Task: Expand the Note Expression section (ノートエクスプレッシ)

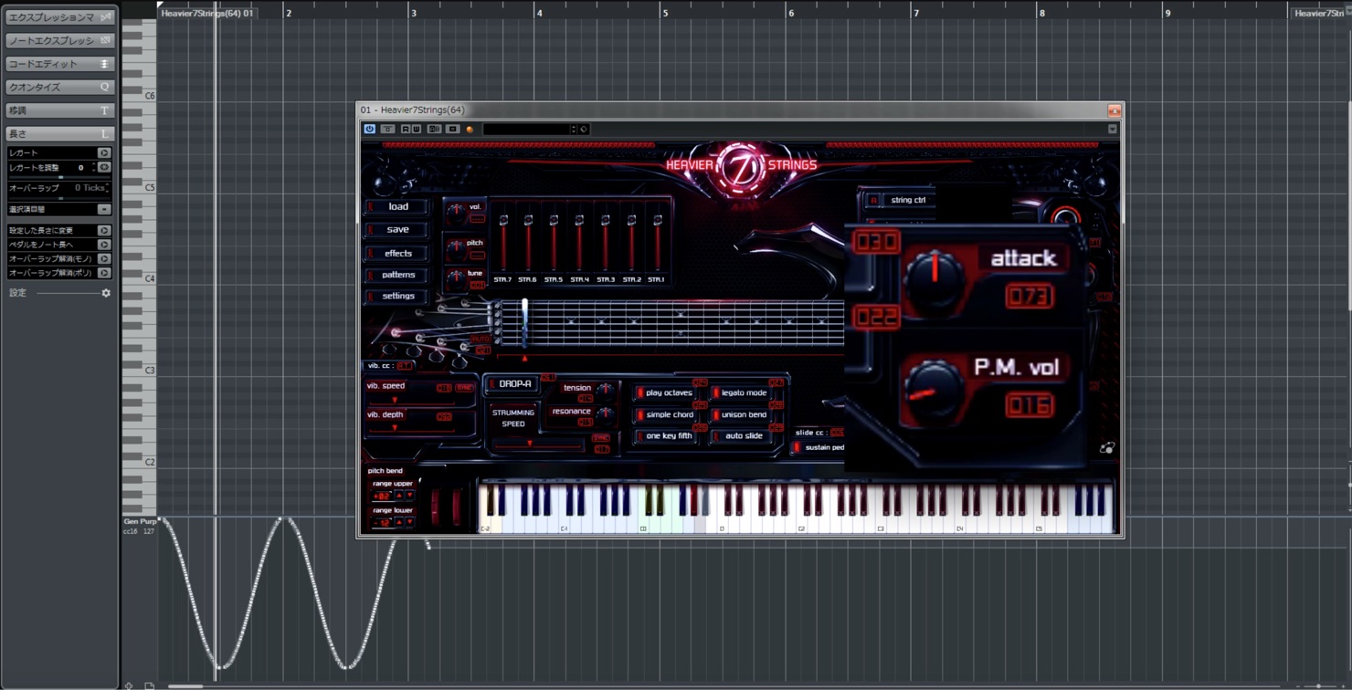Action: [x=60, y=41]
